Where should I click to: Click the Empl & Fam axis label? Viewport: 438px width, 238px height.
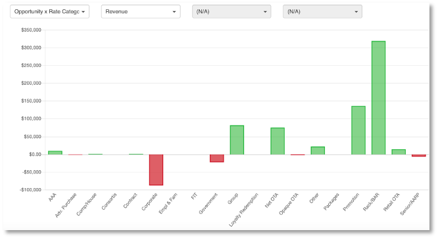pos(168,204)
